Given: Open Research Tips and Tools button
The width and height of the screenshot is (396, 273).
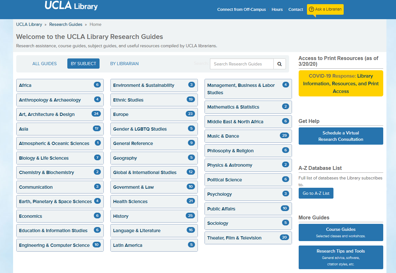Looking at the screenshot, I should coord(341,257).
